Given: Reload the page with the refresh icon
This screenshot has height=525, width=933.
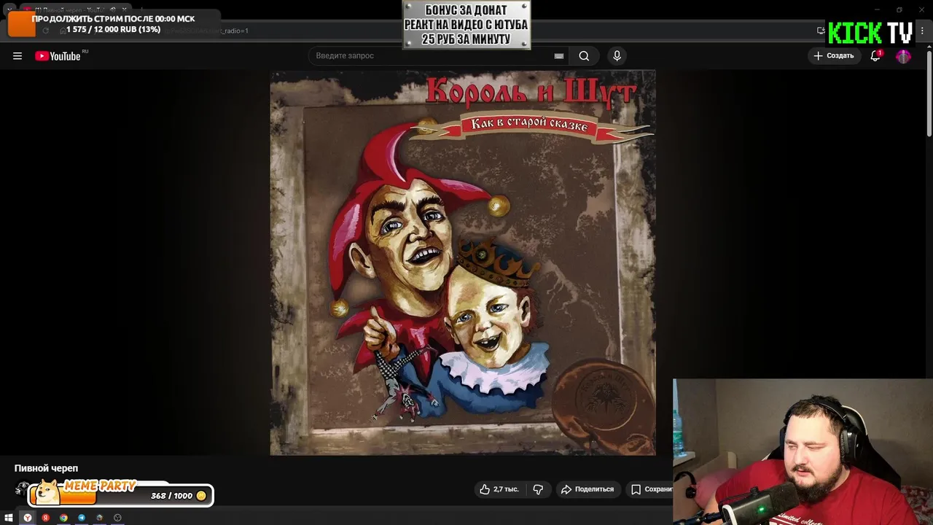Looking at the screenshot, I should [x=45, y=30].
